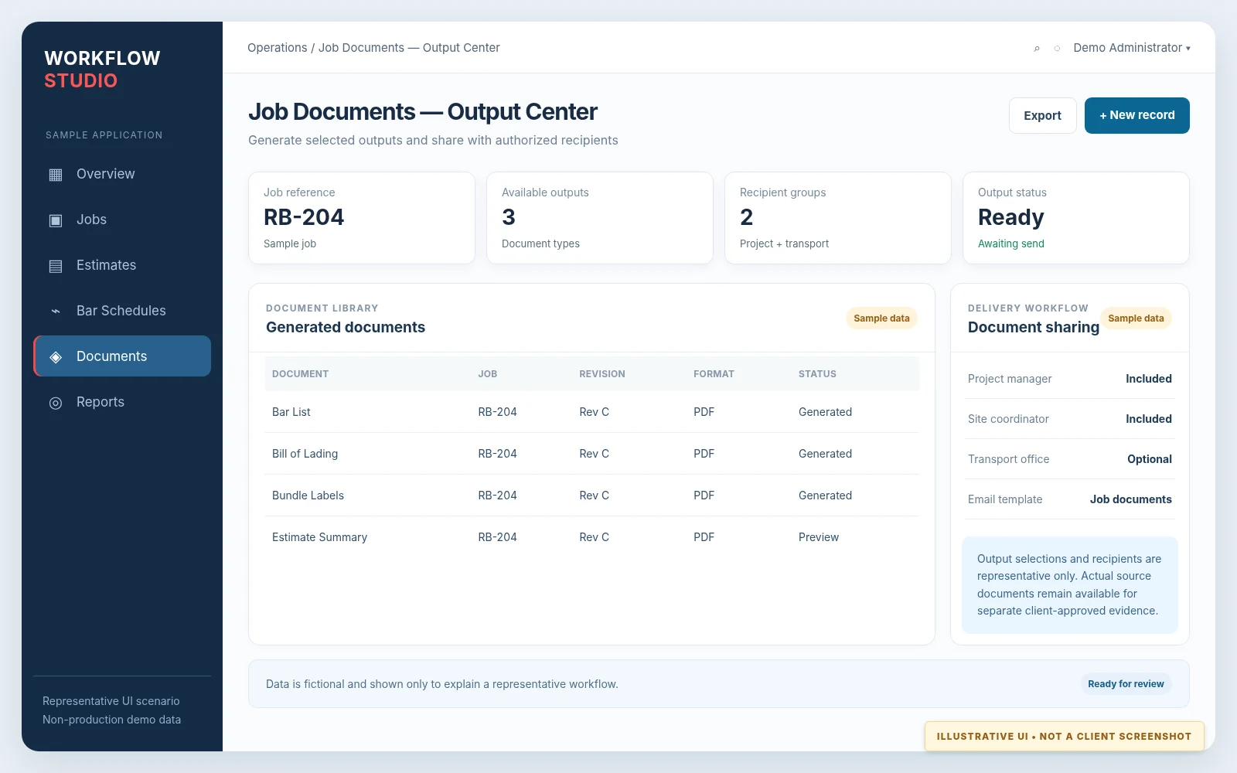This screenshot has width=1237, height=773.
Task: Sort by the FORMAT column header
Action: tap(714, 374)
